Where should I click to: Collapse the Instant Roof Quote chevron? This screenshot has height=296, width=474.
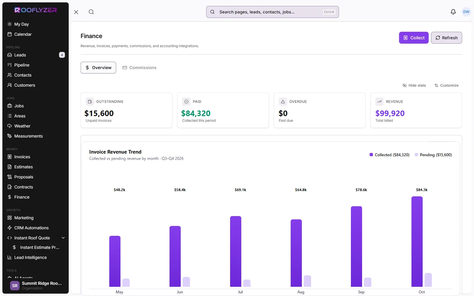(x=63, y=238)
